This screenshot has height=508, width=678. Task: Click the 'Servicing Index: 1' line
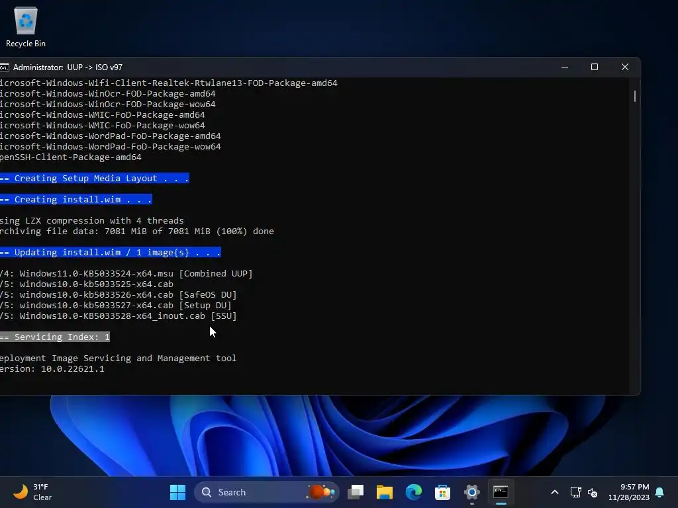coord(55,337)
